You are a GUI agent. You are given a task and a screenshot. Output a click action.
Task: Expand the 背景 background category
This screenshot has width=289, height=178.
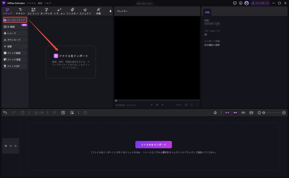point(15,46)
